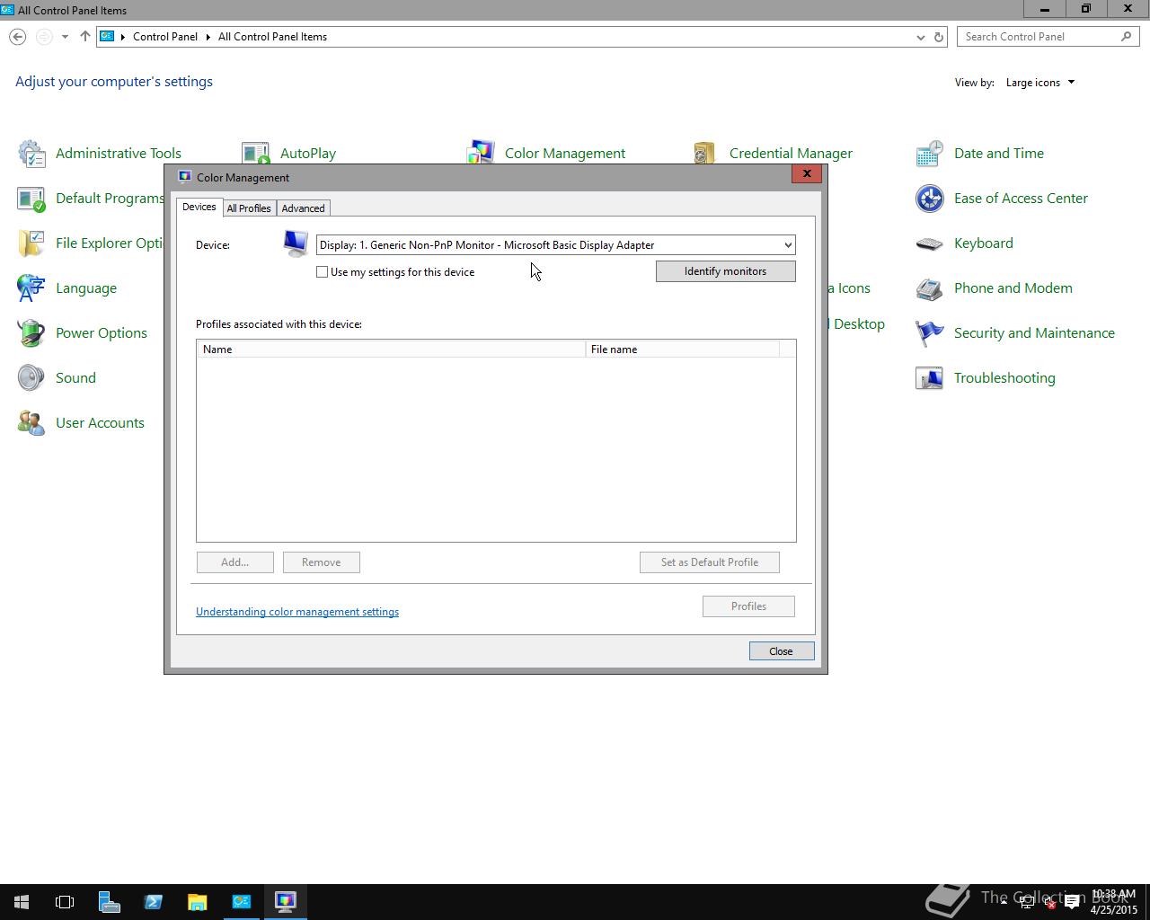Screen dimensions: 1150x920
Task: Open the Action Center notification icon
Action: 1072,903
